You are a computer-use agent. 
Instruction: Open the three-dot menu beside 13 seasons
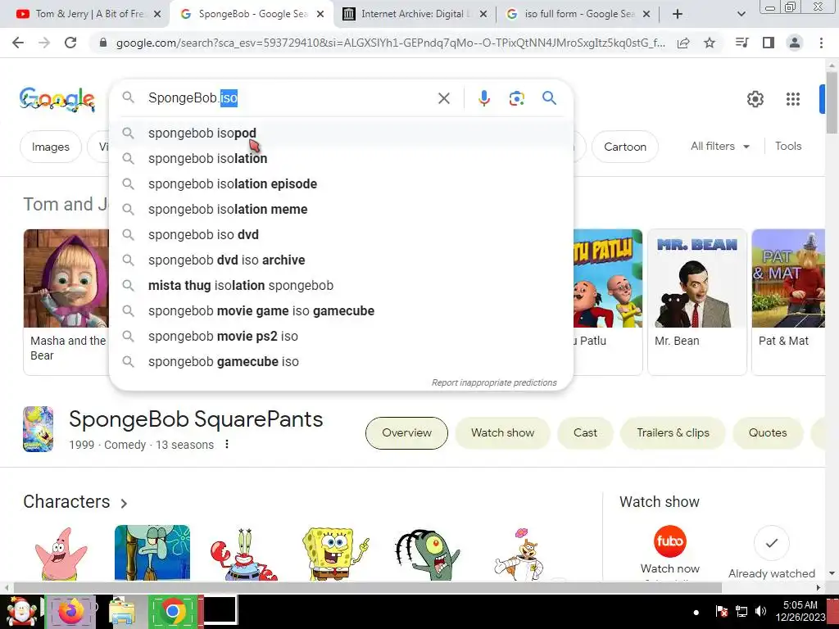coord(227,444)
